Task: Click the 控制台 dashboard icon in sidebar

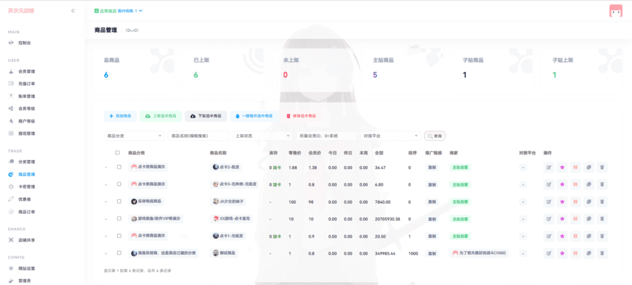Action: [x=12, y=42]
